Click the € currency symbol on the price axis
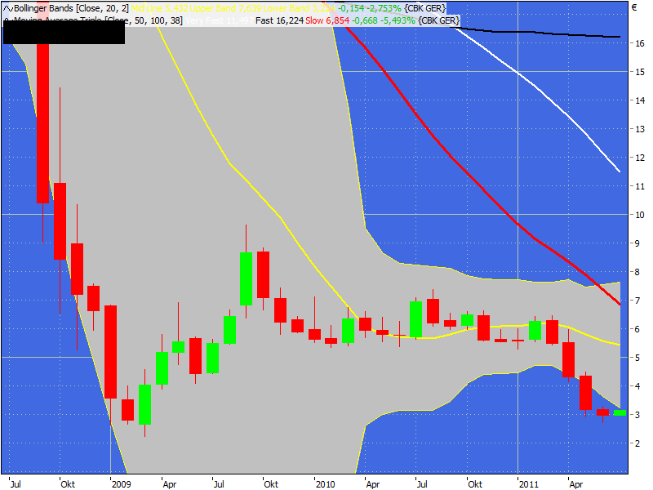 pyautogui.click(x=634, y=7)
